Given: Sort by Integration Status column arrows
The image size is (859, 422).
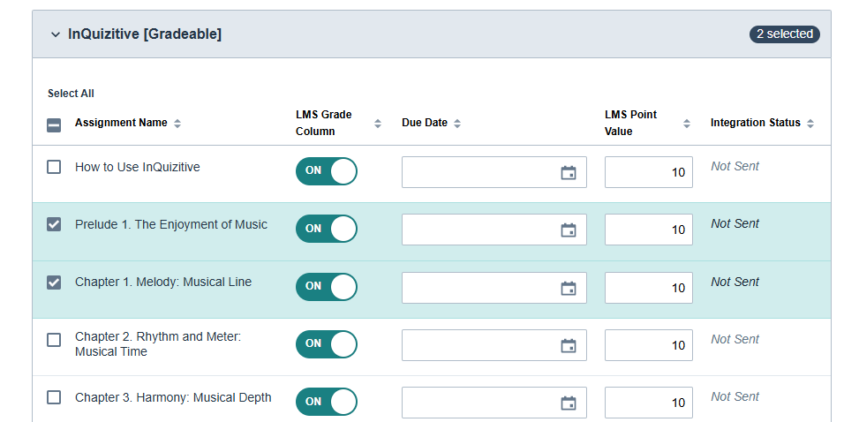Looking at the screenshot, I should tap(810, 124).
